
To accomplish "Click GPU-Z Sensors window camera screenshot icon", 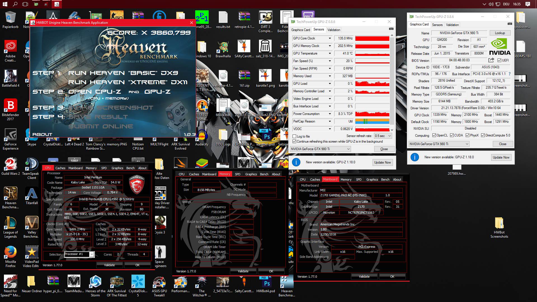I will click(x=391, y=29).
